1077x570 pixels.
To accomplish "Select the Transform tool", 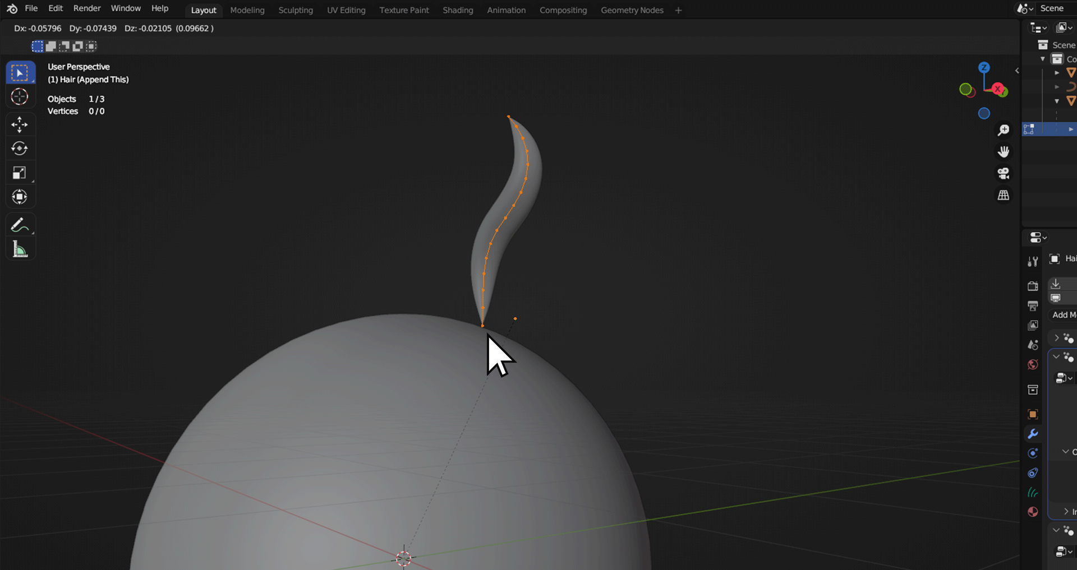I will pyautogui.click(x=20, y=197).
